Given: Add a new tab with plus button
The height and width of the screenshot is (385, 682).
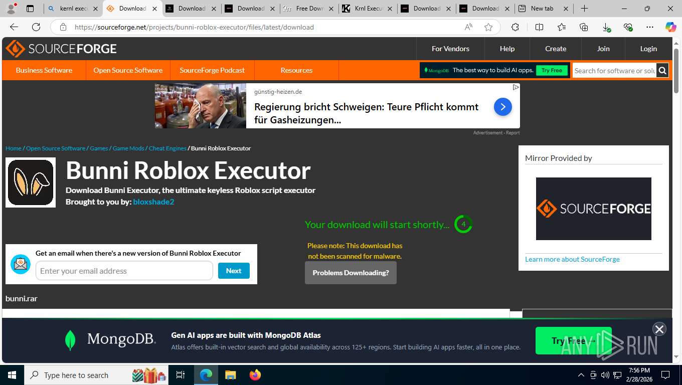Looking at the screenshot, I should click(584, 9).
